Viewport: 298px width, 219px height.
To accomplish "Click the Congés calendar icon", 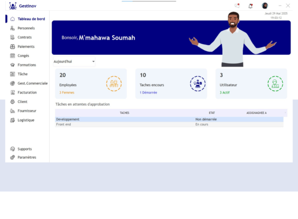I will point(13,56).
